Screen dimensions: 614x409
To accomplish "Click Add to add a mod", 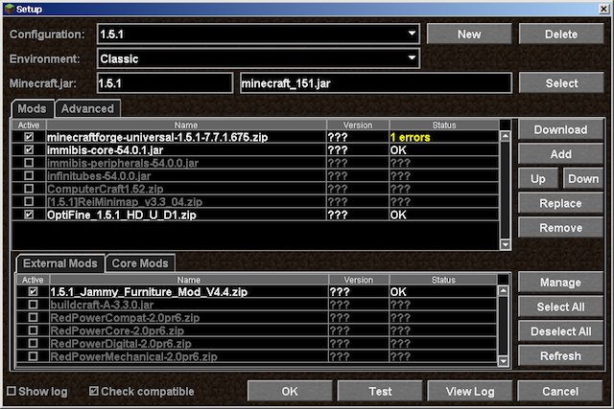I will click(560, 154).
